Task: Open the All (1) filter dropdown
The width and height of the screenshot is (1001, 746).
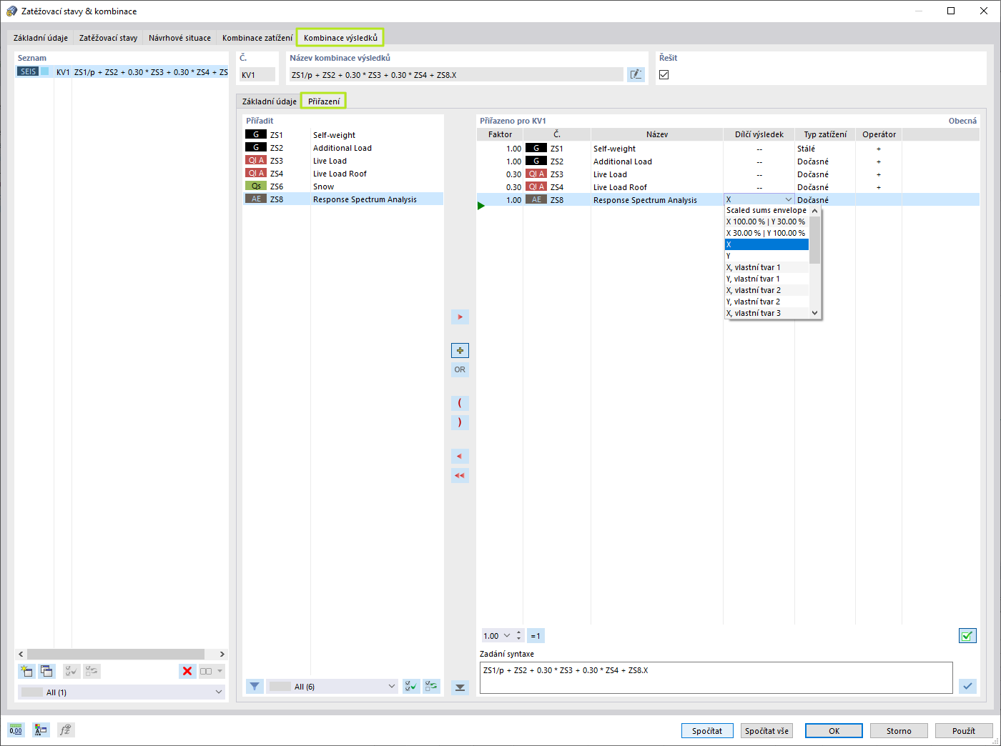Action: [x=122, y=692]
